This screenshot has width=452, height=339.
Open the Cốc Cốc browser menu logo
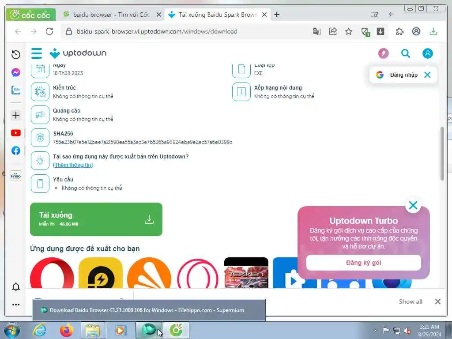click(x=30, y=15)
